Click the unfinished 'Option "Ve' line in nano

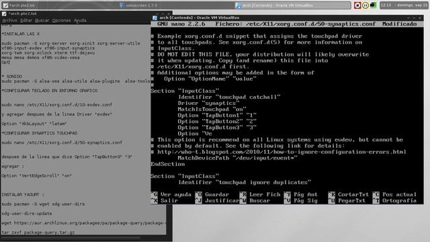coord(195,134)
